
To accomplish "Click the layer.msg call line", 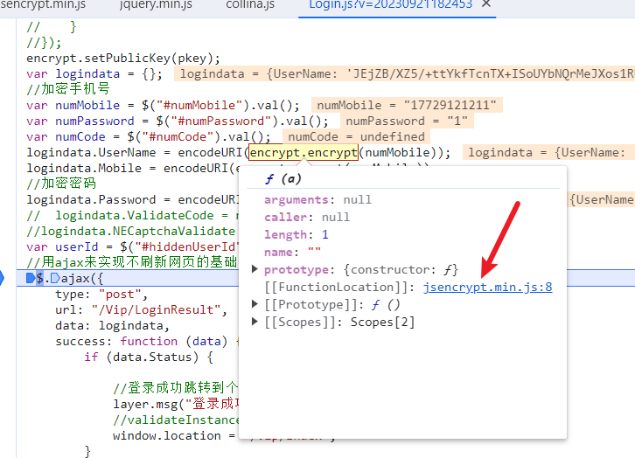I will [x=176, y=404].
